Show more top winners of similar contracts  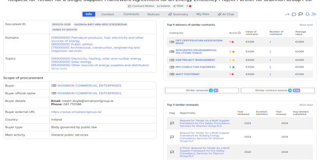point(306,25)
